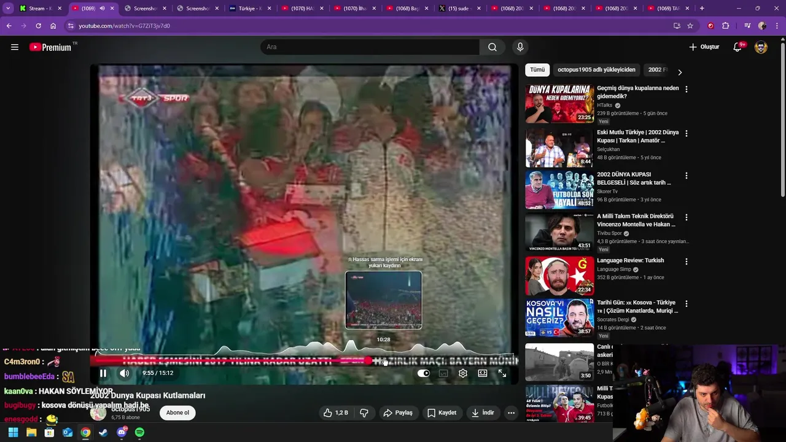
Task: Mute the tab via its speaker icon
Action: (x=102, y=9)
